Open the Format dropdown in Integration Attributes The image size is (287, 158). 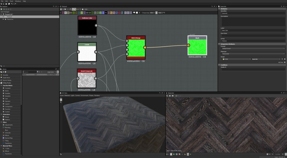click(252, 49)
